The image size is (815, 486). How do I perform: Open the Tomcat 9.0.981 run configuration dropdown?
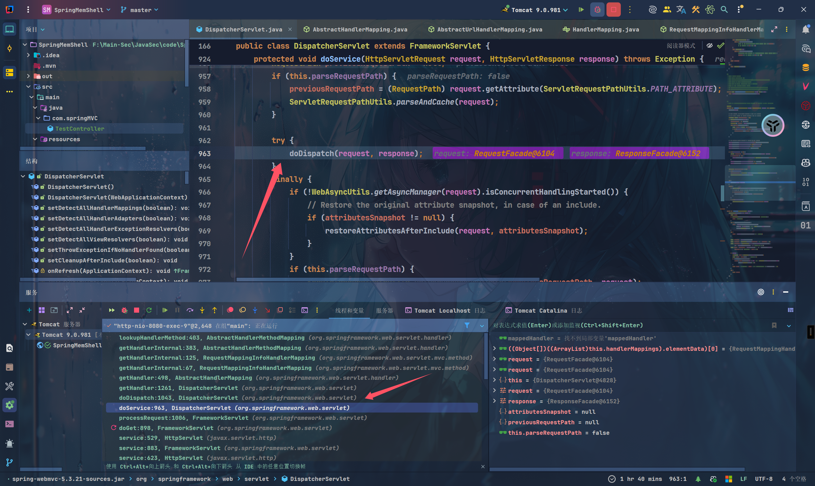(x=535, y=10)
